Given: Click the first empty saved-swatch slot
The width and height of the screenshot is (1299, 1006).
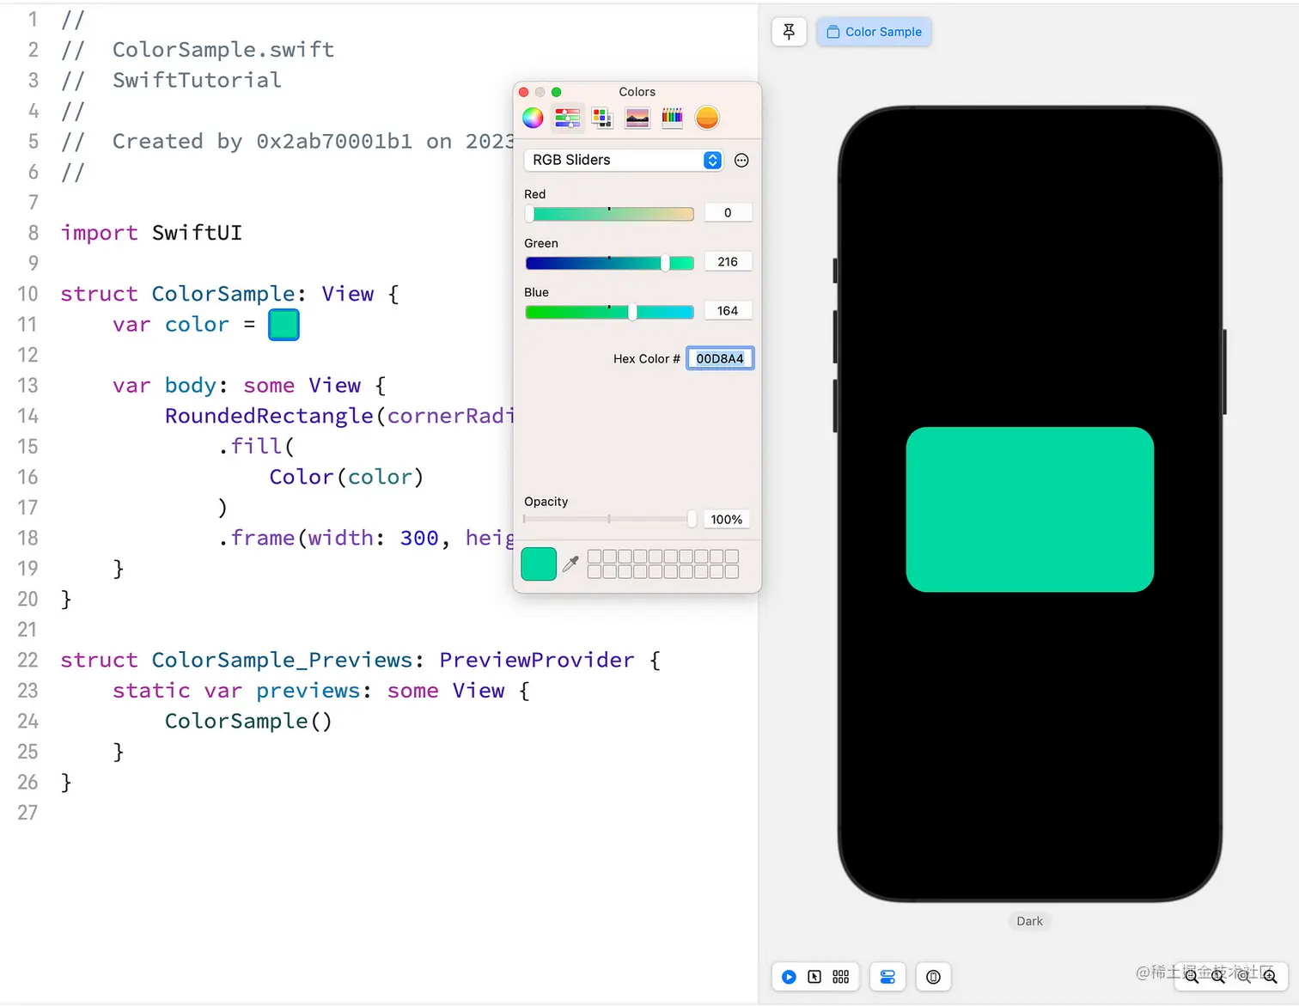Looking at the screenshot, I should coord(595,557).
